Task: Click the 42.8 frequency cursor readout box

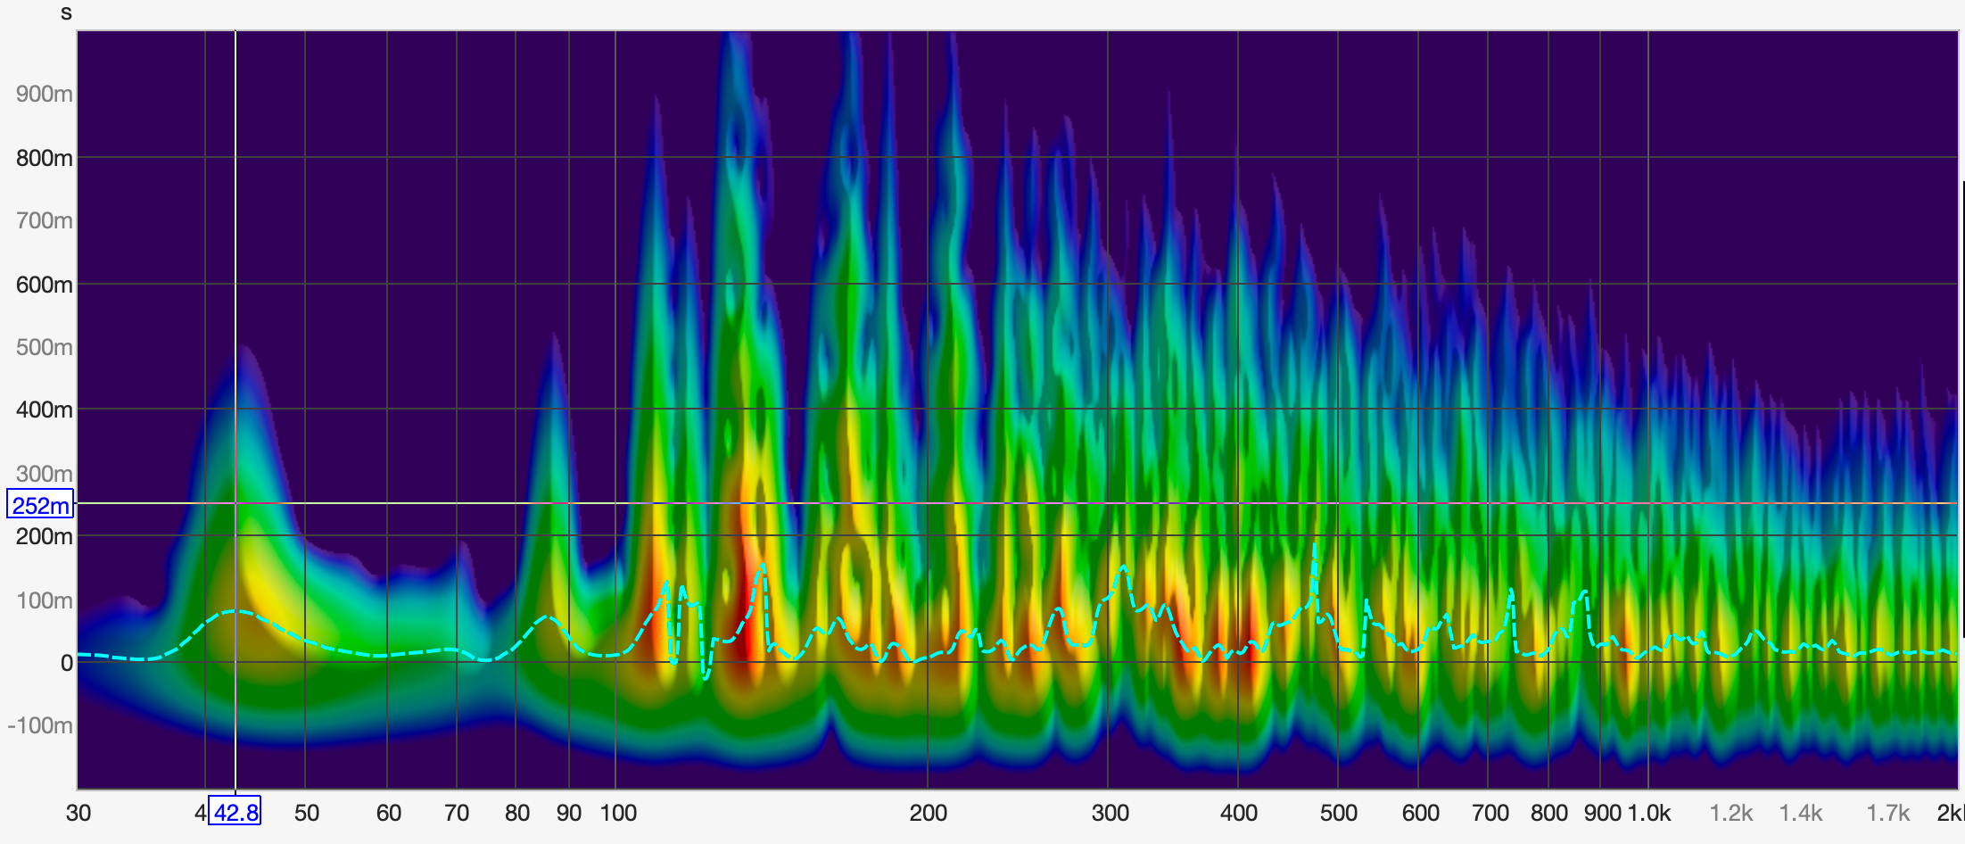Action: tap(235, 811)
